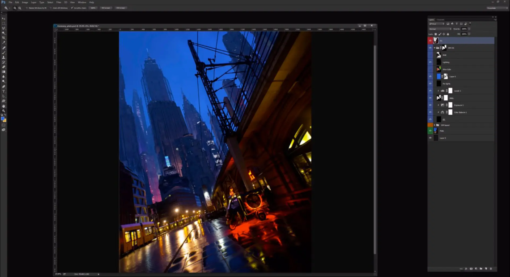Click the Fit Screen button
The height and width of the screenshot is (277, 510).
106,8
